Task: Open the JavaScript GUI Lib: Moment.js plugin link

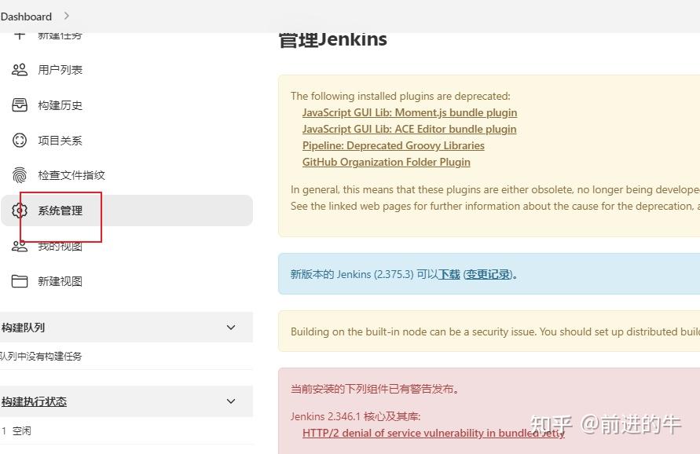Action: tap(409, 112)
